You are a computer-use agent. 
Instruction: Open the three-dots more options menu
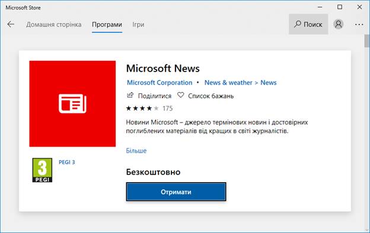[359, 24]
